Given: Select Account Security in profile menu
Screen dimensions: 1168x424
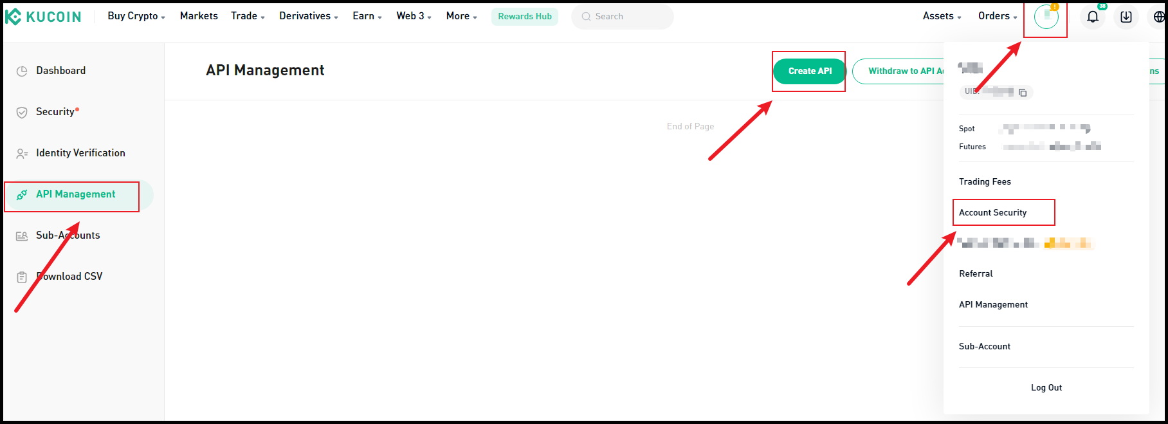Looking at the screenshot, I should (992, 212).
